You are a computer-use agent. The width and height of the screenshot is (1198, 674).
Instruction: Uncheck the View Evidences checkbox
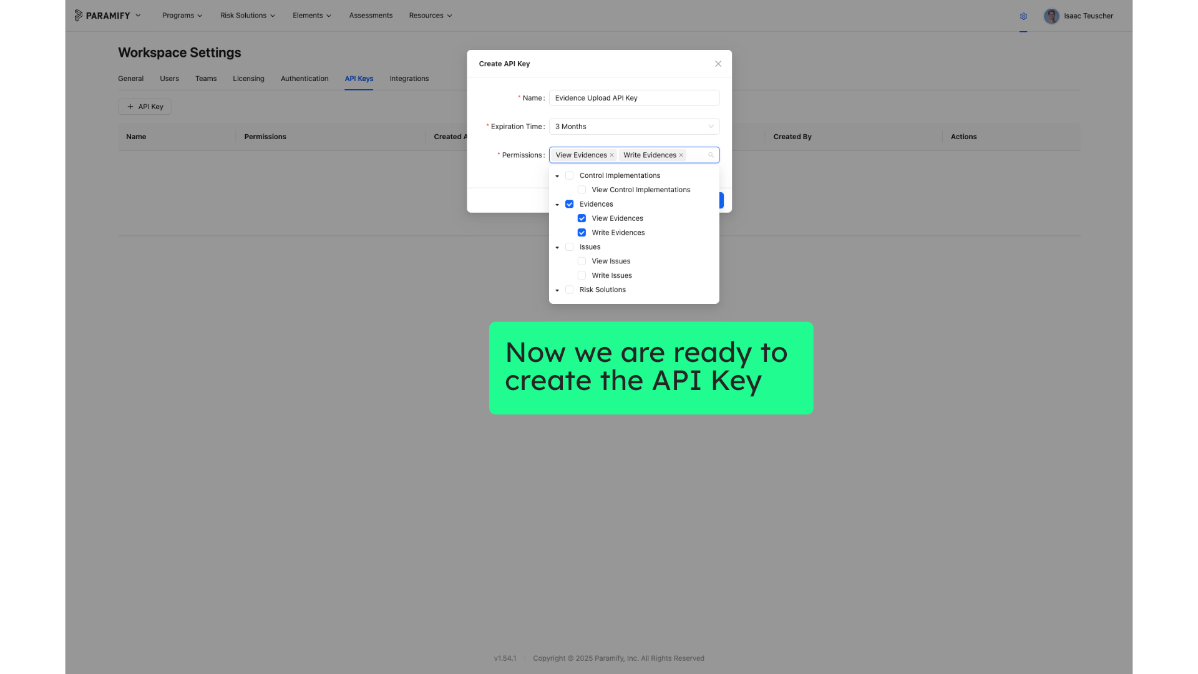582,218
